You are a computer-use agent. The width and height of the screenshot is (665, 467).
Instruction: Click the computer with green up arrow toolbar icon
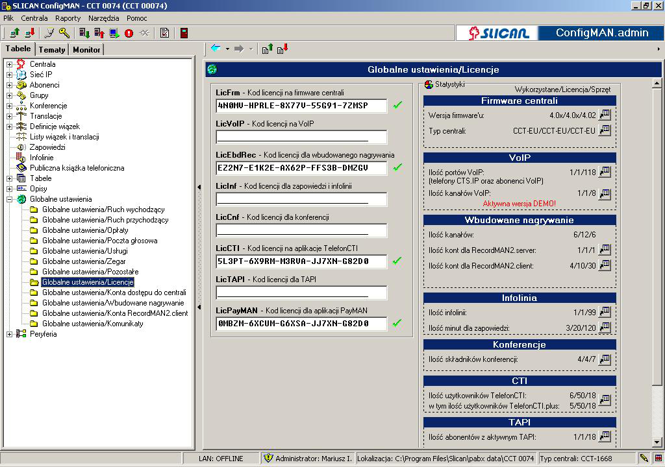[15, 32]
